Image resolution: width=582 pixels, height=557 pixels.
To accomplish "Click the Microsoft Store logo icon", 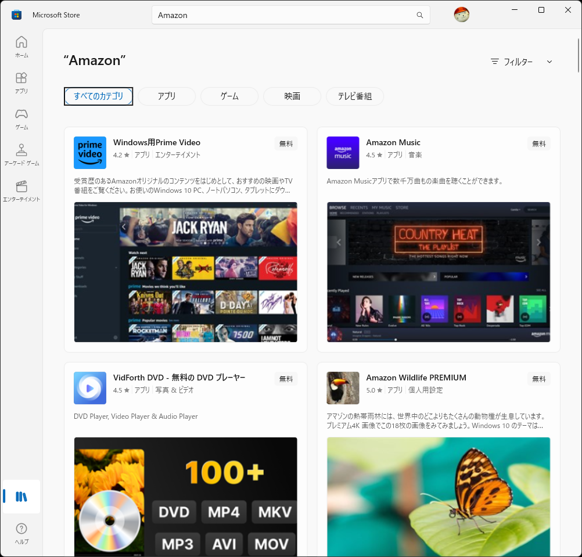I will 16,15.
